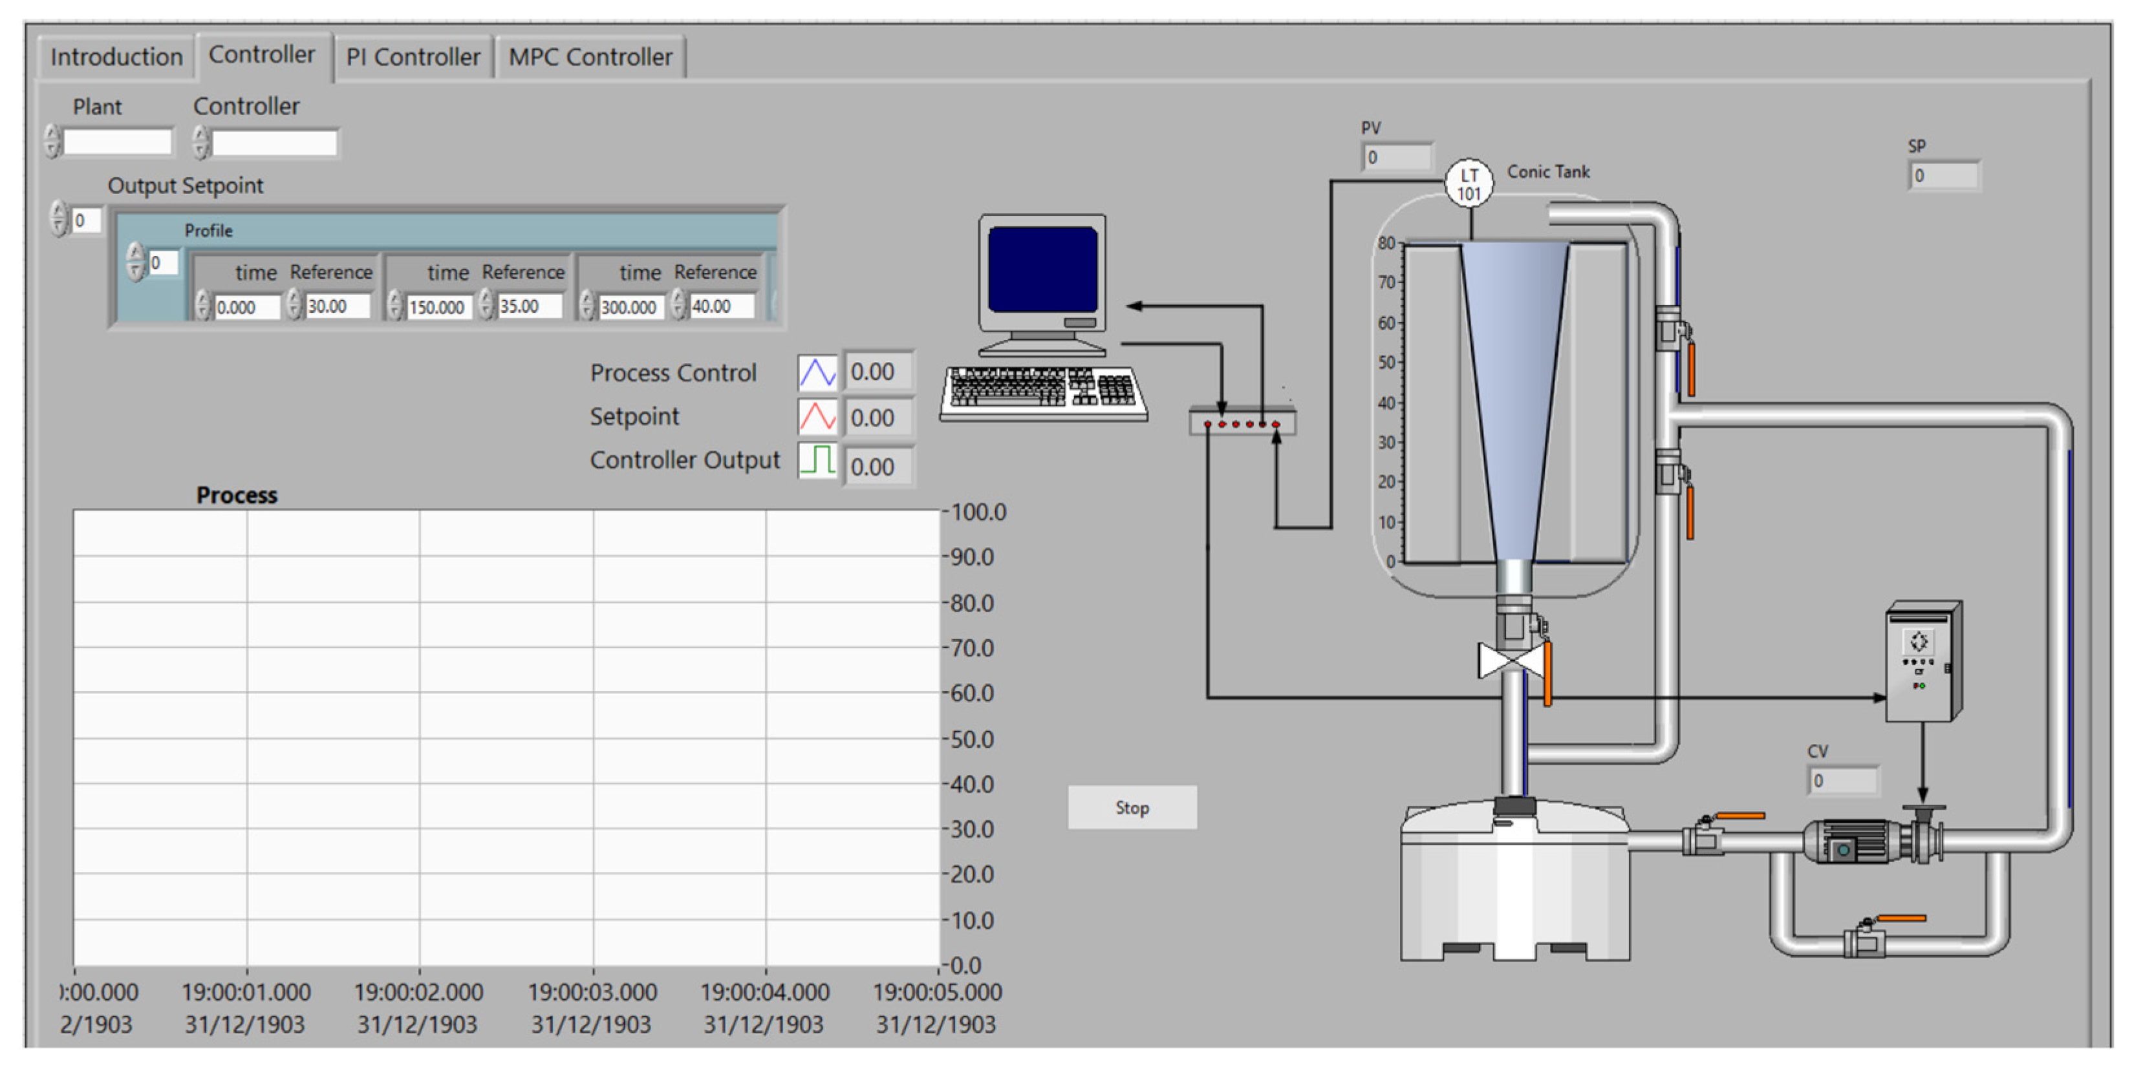Go to the Introduction tab

pyautogui.click(x=116, y=56)
